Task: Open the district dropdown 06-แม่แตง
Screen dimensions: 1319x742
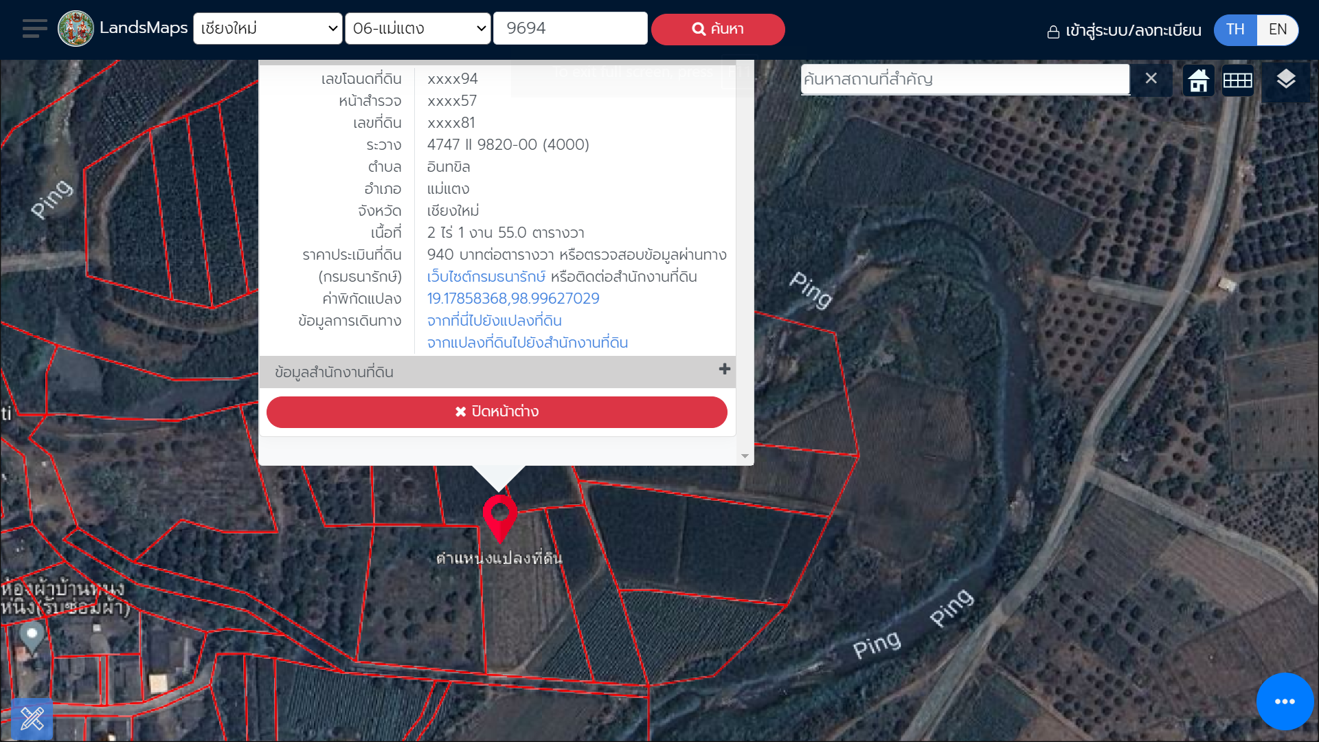Action: pos(418,29)
